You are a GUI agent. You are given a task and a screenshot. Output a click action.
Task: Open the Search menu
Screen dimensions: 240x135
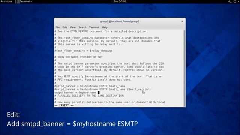tap(82, 27)
